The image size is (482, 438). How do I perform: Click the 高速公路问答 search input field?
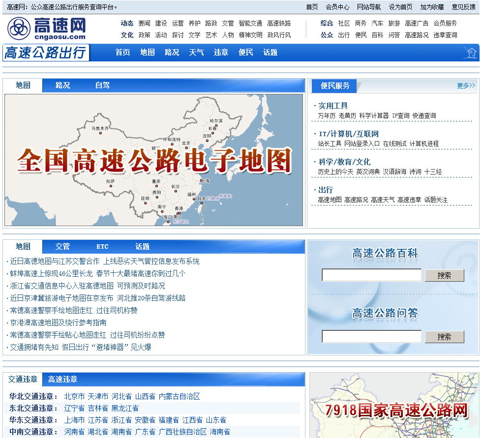(371, 337)
